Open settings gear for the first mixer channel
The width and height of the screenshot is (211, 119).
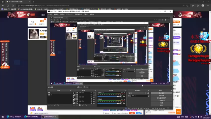124,96
